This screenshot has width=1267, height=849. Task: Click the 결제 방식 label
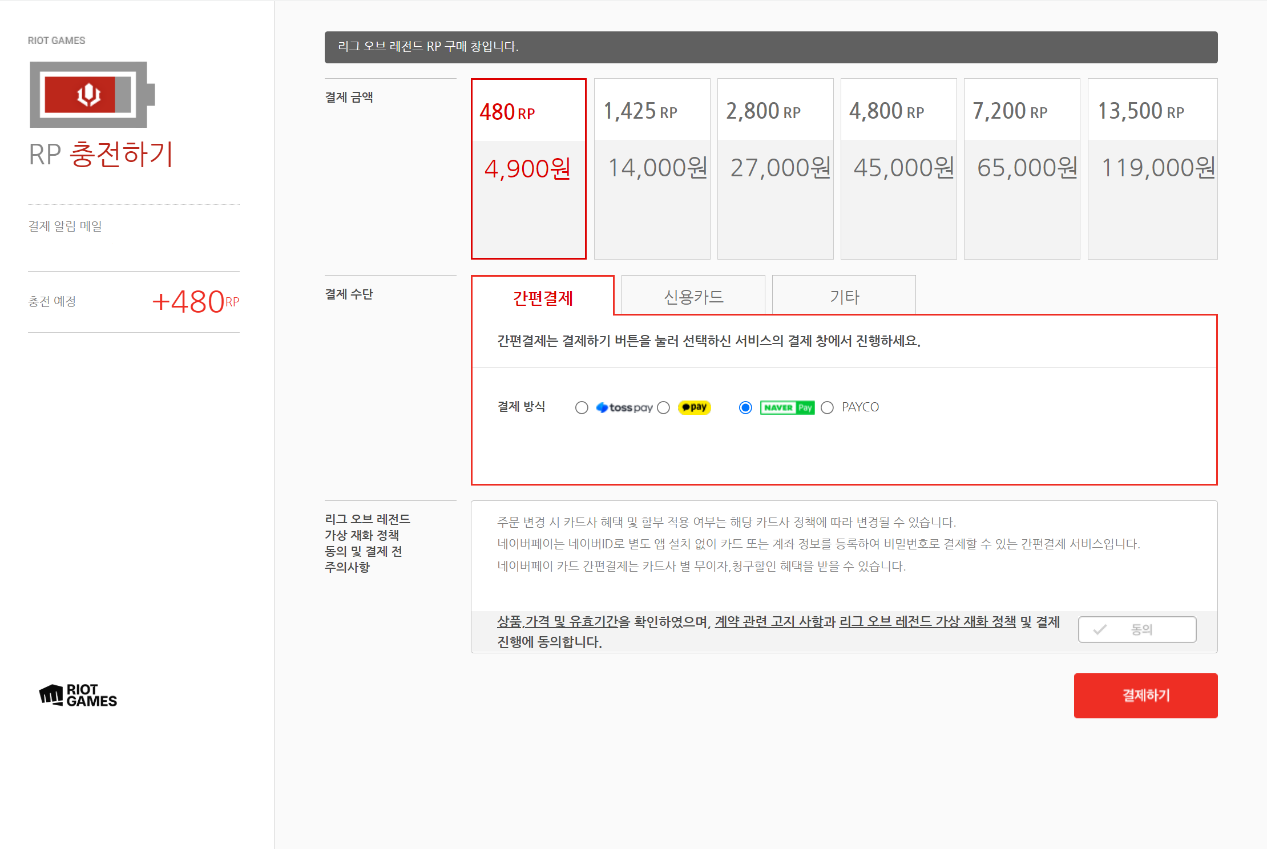point(521,406)
